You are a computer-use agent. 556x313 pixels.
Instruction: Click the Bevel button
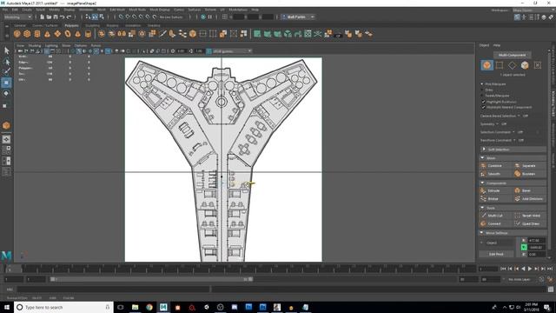tap(529, 191)
